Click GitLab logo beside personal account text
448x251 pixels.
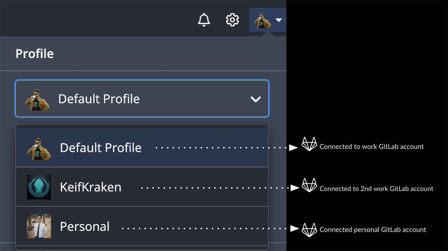pos(309,230)
